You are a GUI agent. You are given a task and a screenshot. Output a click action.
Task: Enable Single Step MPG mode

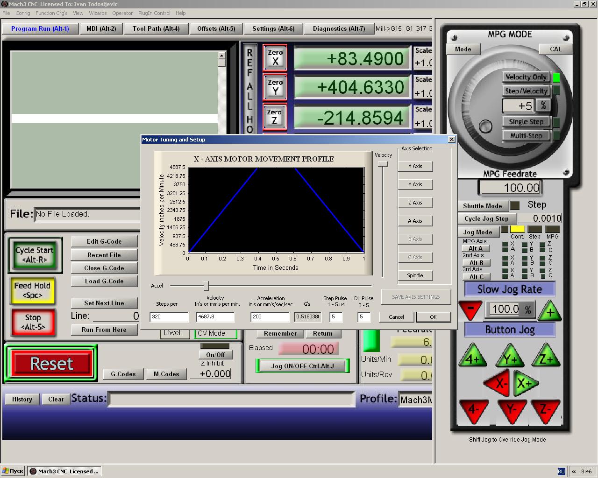pyautogui.click(x=526, y=122)
